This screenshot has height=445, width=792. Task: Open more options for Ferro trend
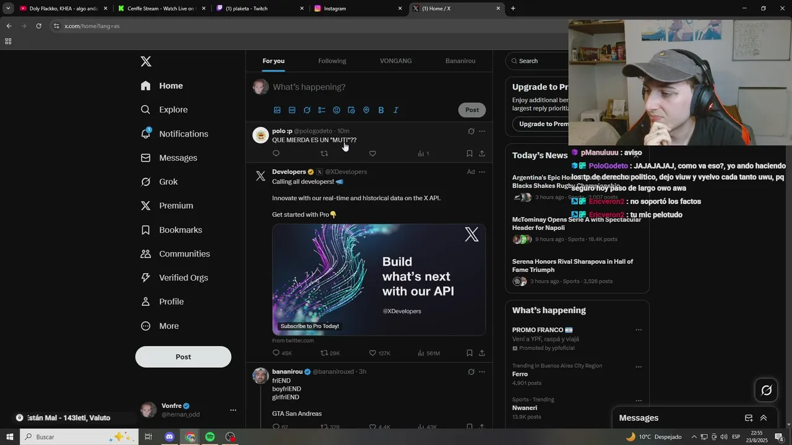point(639,367)
